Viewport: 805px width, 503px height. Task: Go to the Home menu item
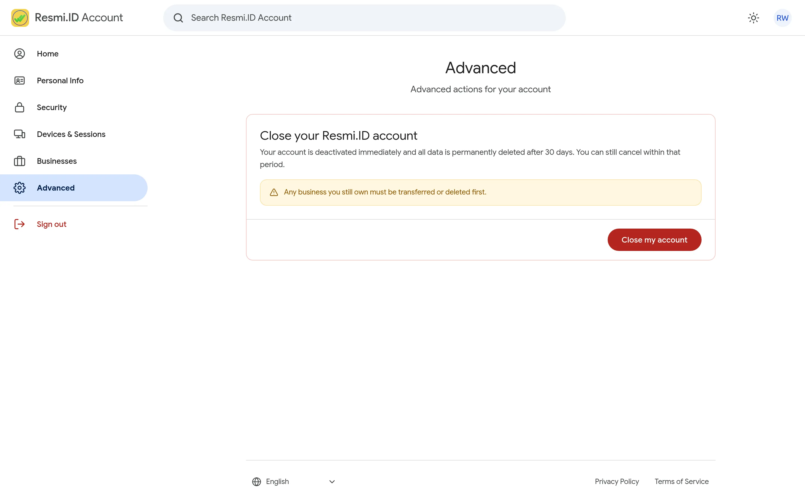coord(74,54)
